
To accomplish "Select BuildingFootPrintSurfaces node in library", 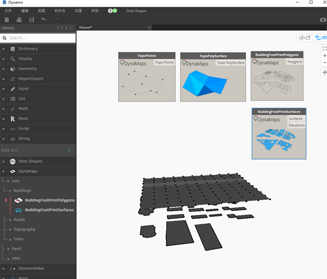I will [49, 210].
